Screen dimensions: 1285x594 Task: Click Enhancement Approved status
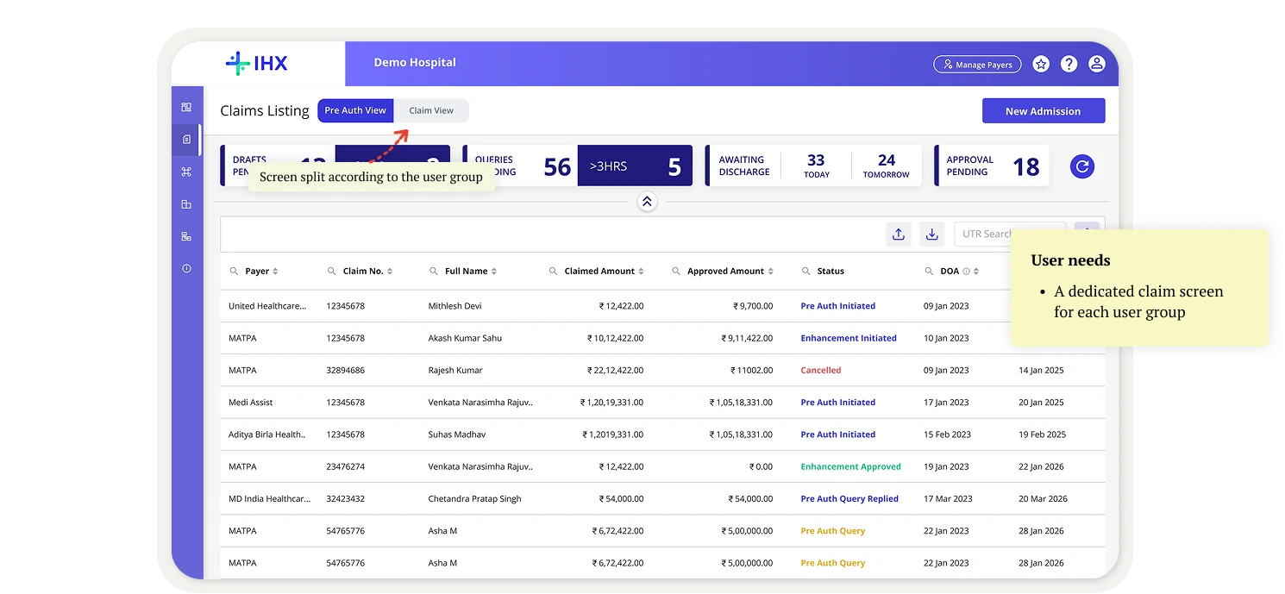coord(850,466)
